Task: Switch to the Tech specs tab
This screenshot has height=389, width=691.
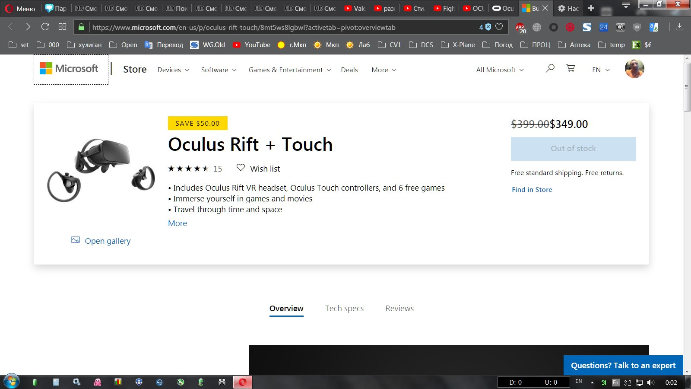Action: coord(344,309)
